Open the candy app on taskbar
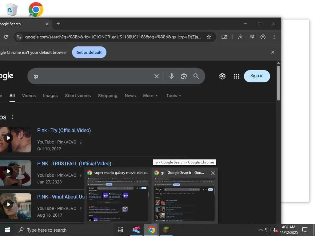The height and width of the screenshot is (236, 315). pyautogui.click(x=136, y=230)
